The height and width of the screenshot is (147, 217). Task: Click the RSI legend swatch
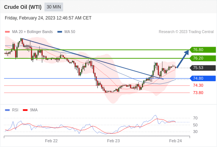(7, 110)
